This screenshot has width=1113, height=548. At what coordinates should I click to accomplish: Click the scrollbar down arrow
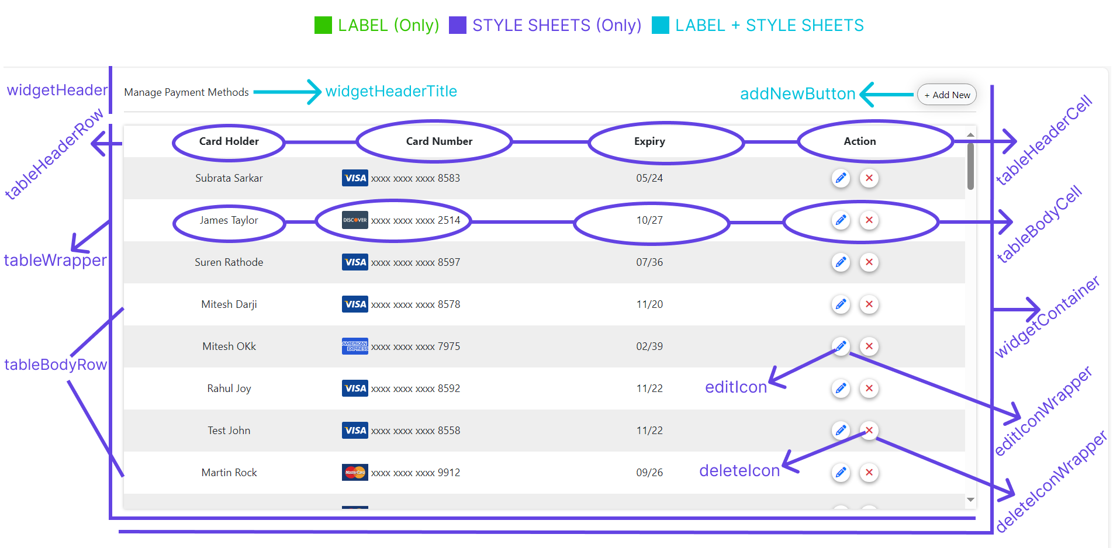[x=970, y=500]
